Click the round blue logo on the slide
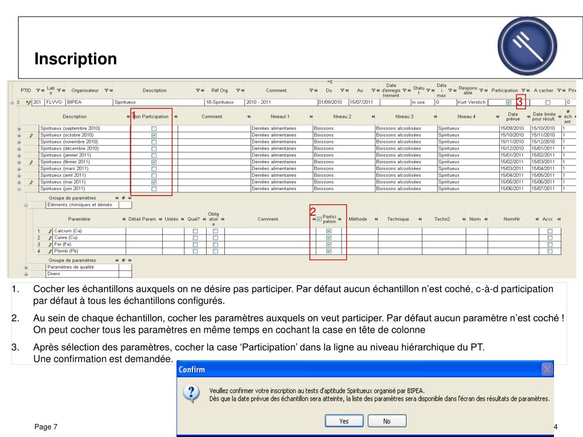 [527, 46]
